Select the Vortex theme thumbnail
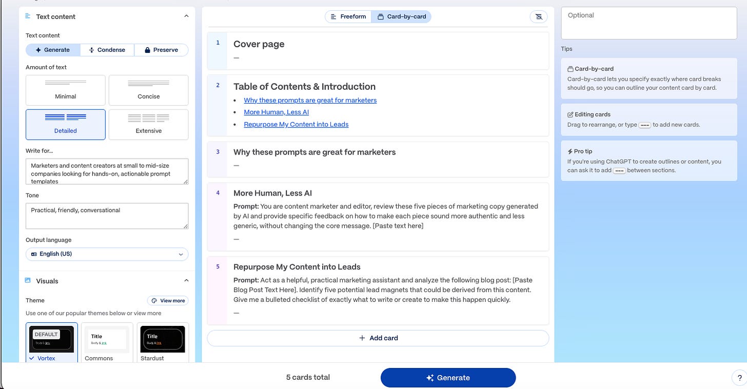This screenshot has width=747, height=389. (x=51, y=339)
